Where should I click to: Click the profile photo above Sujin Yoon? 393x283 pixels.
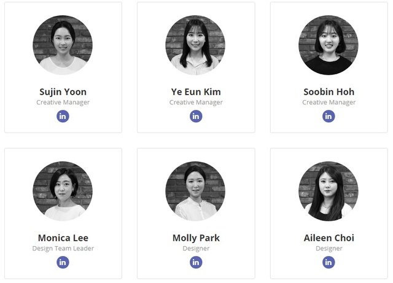click(x=63, y=45)
